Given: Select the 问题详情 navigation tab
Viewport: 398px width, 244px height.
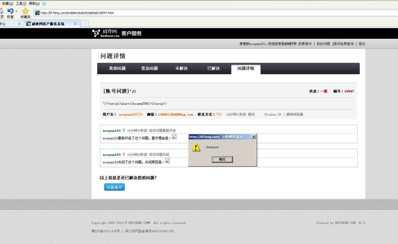Looking at the screenshot, I should click(246, 69).
